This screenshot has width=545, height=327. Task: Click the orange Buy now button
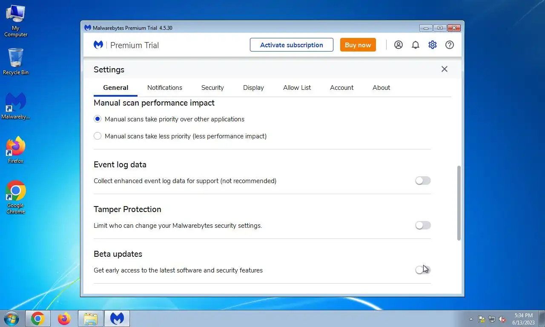[x=358, y=45]
